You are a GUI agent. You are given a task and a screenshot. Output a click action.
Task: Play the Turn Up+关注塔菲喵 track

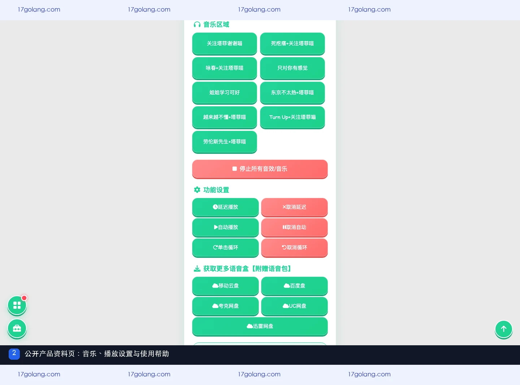(292, 117)
